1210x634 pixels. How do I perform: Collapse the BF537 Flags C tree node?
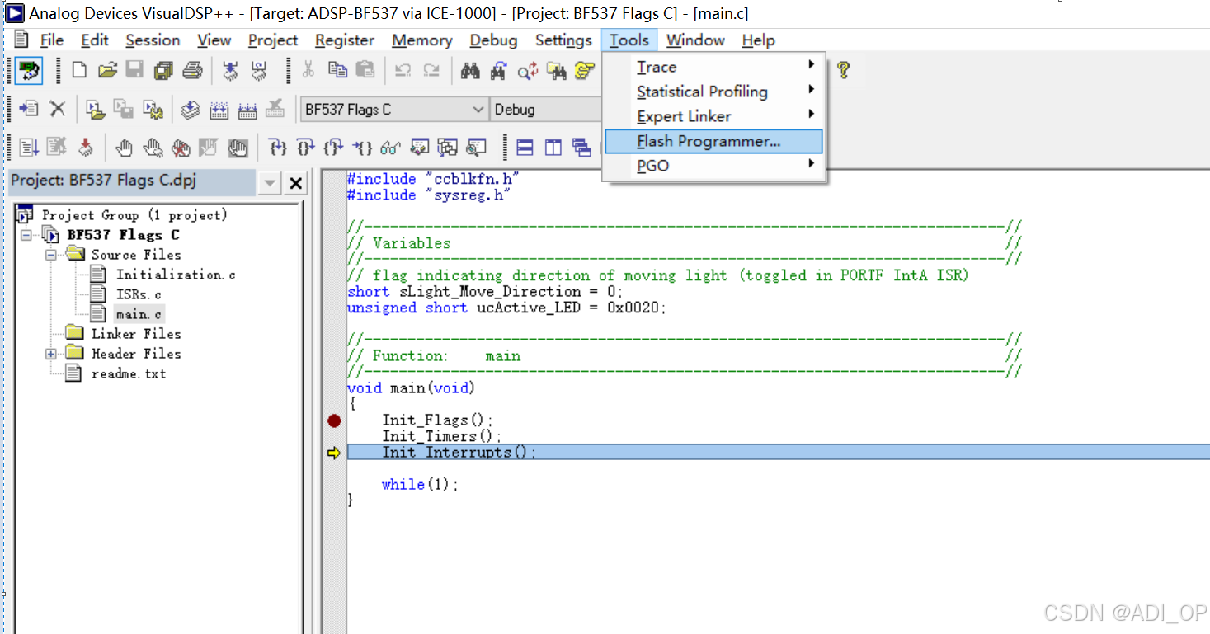(x=26, y=235)
